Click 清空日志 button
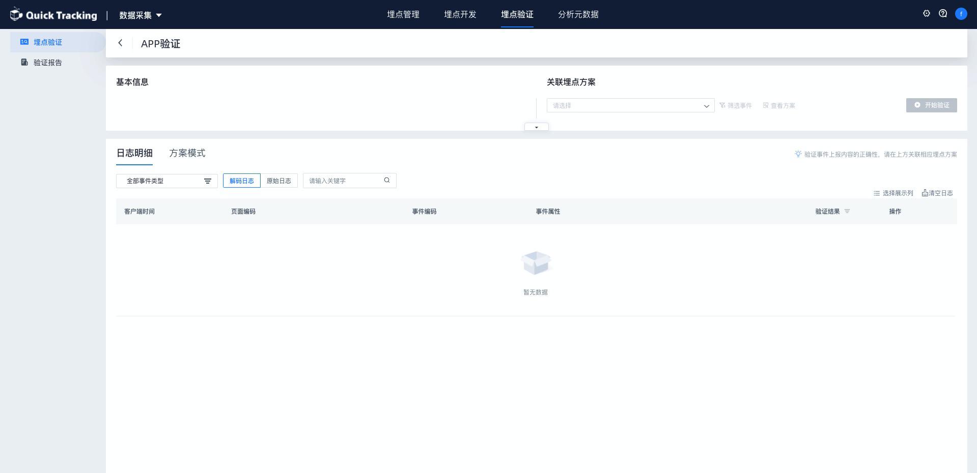 point(937,193)
